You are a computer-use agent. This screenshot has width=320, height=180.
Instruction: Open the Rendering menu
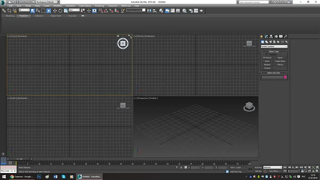100,6
